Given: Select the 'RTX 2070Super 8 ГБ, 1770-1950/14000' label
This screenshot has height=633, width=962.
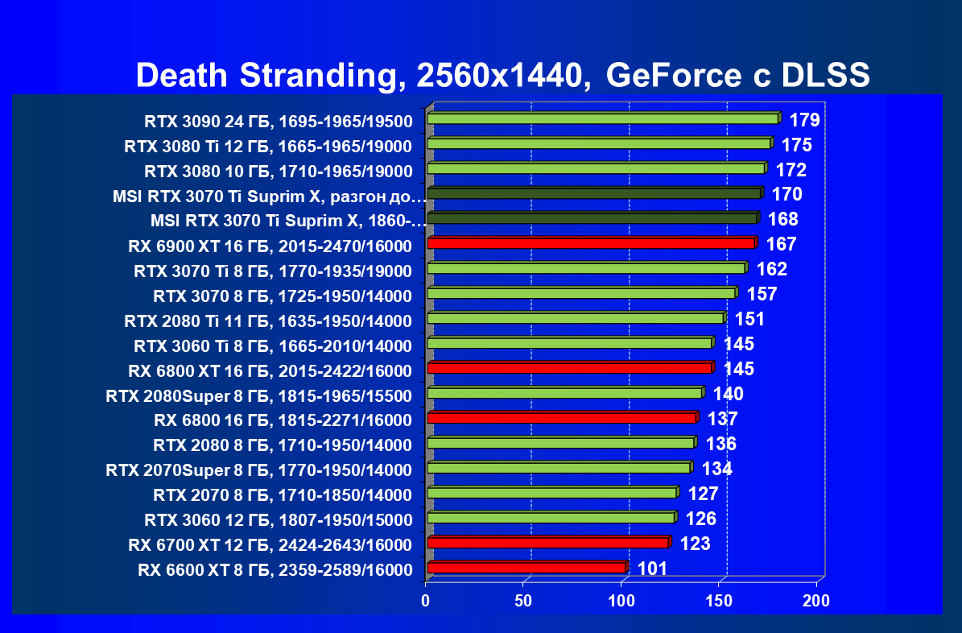Looking at the screenshot, I should coord(259,470).
